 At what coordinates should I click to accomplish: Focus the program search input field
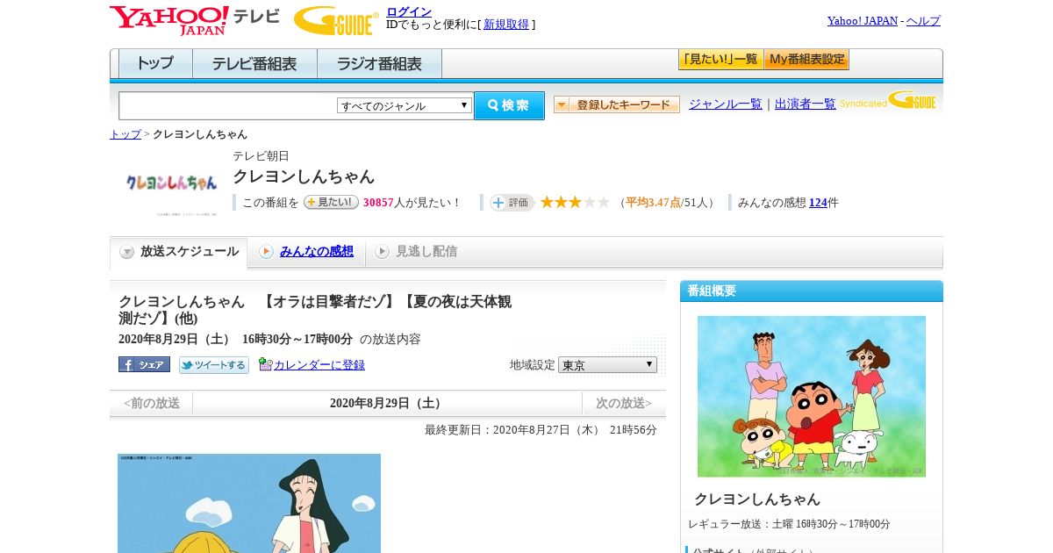(228, 105)
